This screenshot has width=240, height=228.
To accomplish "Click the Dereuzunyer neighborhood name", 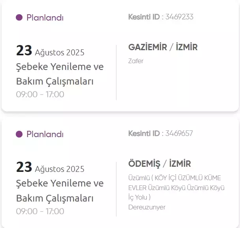I will pyautogui.click(x=147, y=207).
